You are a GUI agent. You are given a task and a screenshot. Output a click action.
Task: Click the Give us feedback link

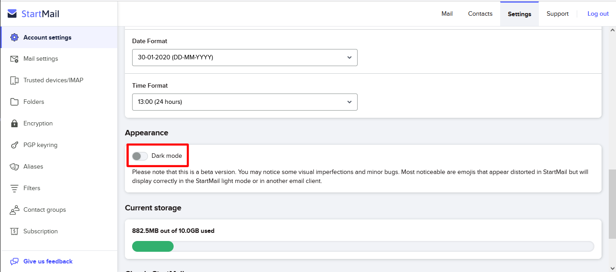[48, 261]
